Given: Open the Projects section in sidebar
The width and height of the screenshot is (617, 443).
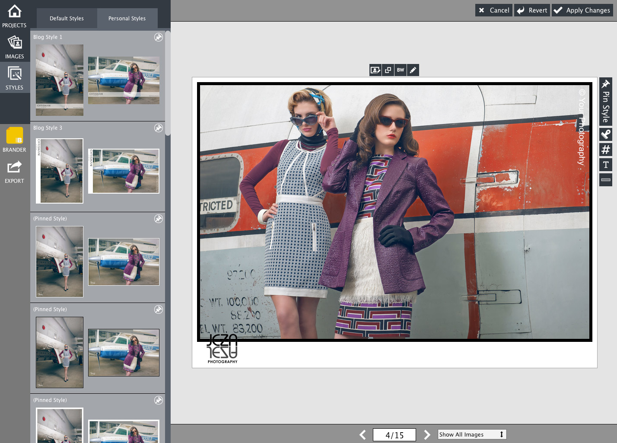Looking at the screenshot, I should pos(14,16).
